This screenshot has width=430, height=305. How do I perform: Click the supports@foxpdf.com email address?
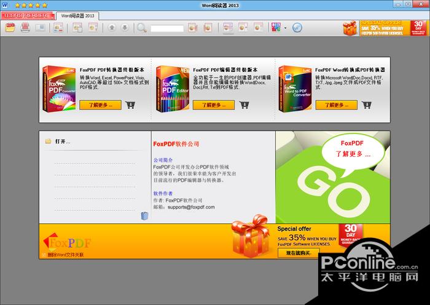(x=191, y=207)
